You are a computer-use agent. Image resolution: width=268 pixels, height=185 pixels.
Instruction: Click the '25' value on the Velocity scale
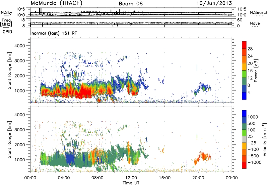250,136
